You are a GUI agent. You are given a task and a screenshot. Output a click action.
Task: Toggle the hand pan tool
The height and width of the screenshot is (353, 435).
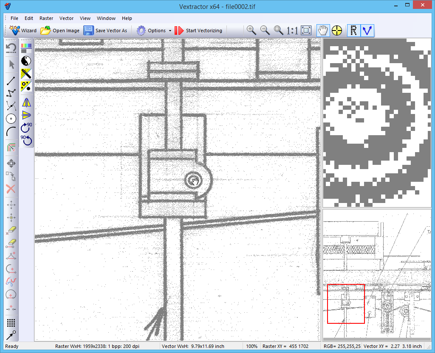tap(323, 30)
